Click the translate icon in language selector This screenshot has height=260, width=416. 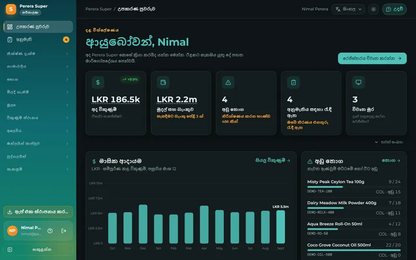click(x=337, y=9)
